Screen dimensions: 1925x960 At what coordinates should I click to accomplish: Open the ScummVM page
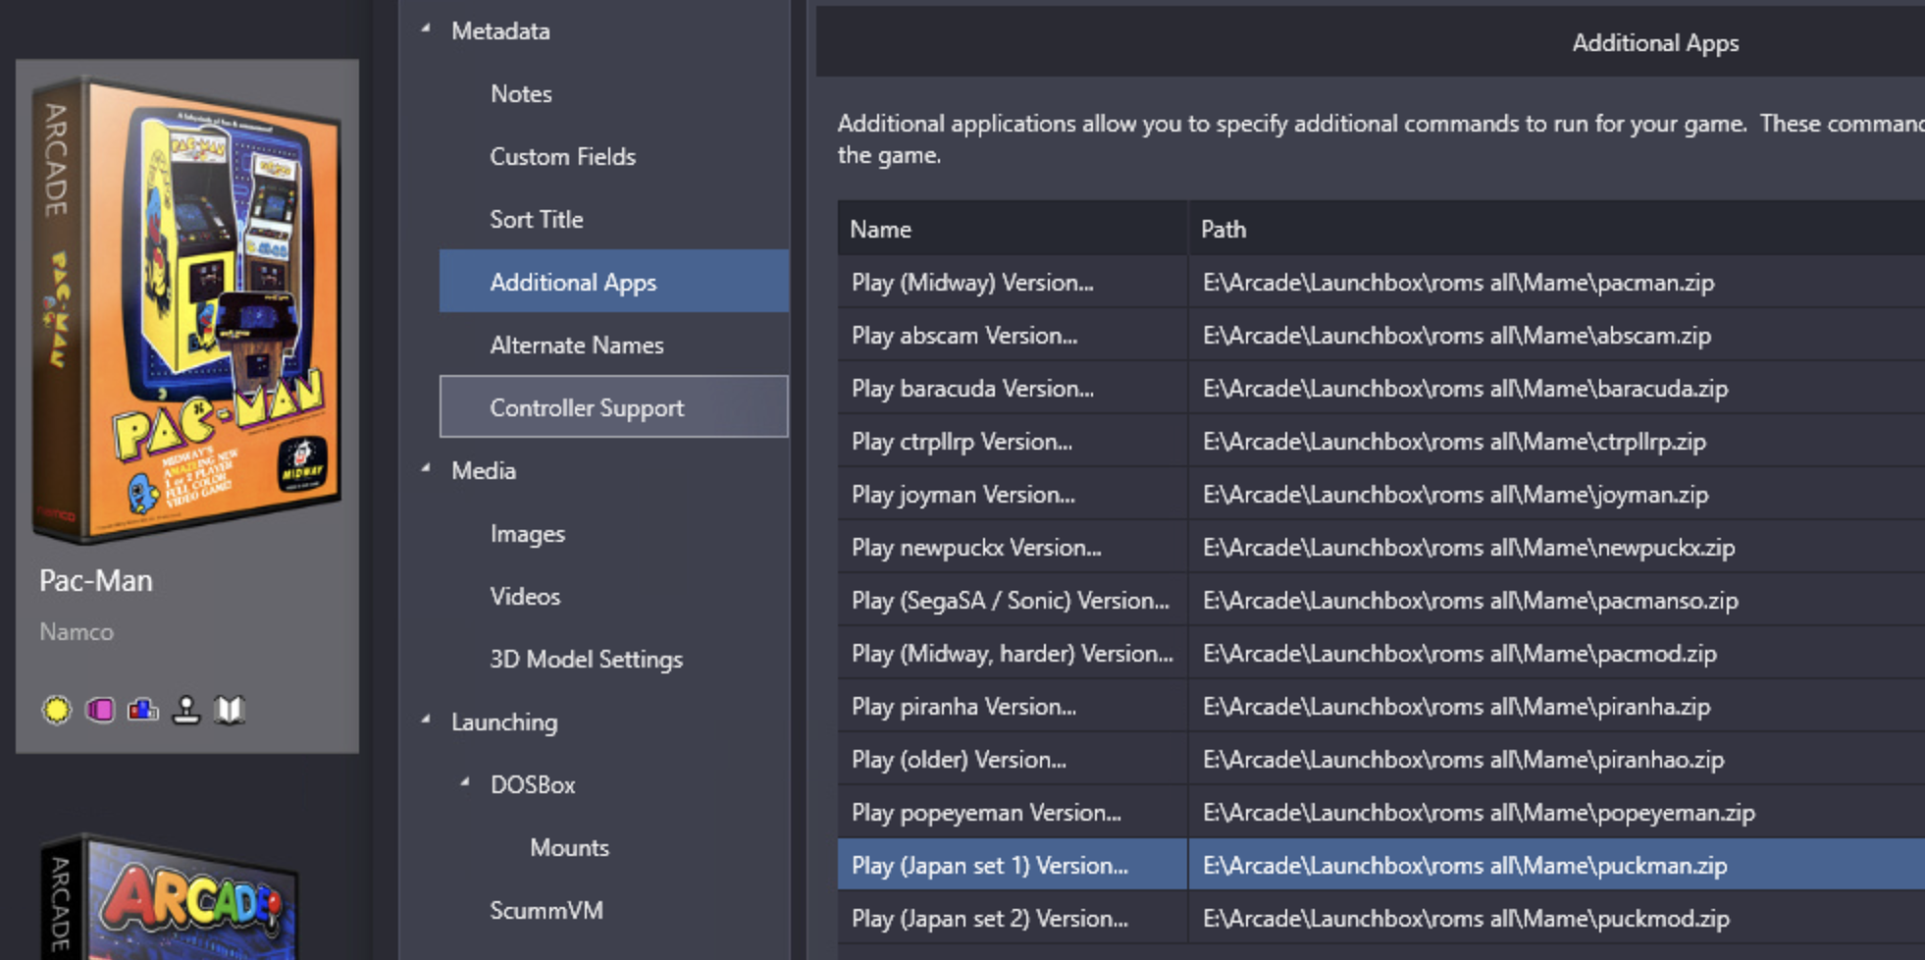pos(546,911)
